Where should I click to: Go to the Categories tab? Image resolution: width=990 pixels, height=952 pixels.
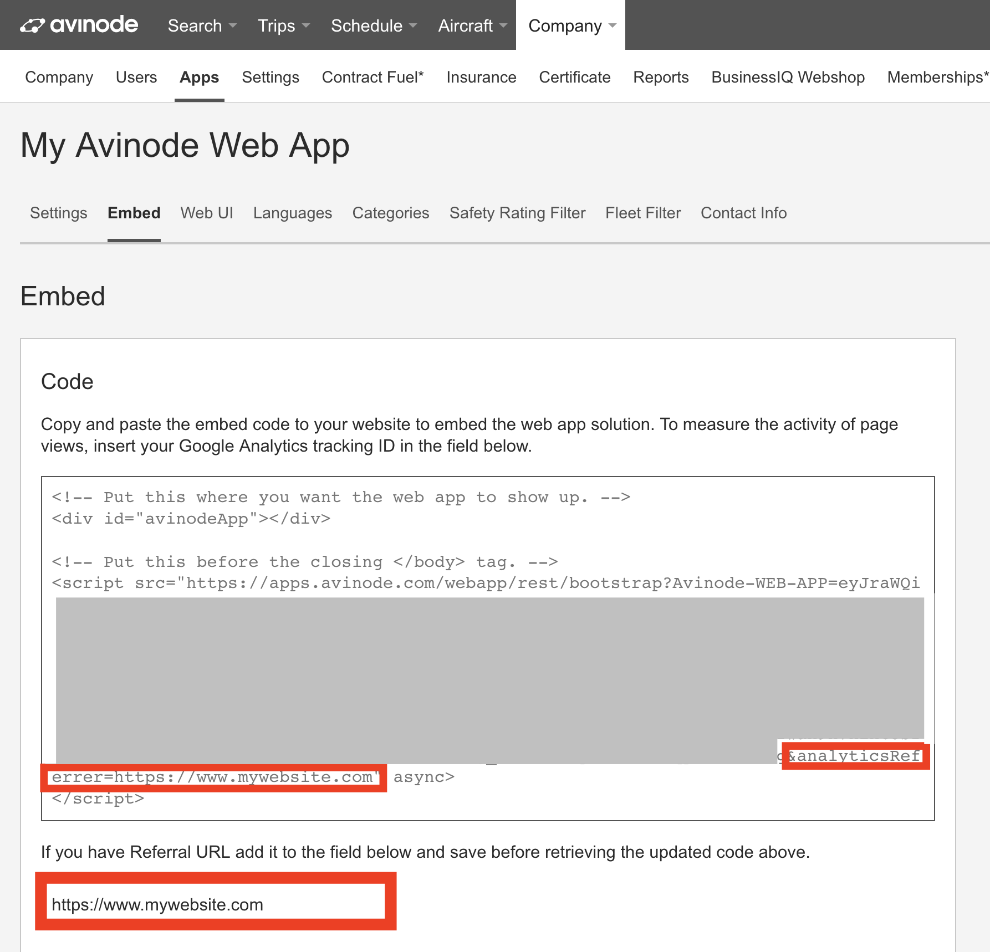click(391, 213)
